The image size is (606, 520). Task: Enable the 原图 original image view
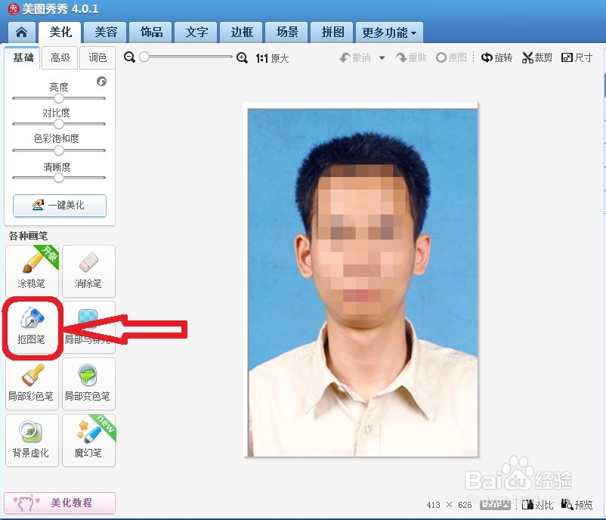coord(451,57)
